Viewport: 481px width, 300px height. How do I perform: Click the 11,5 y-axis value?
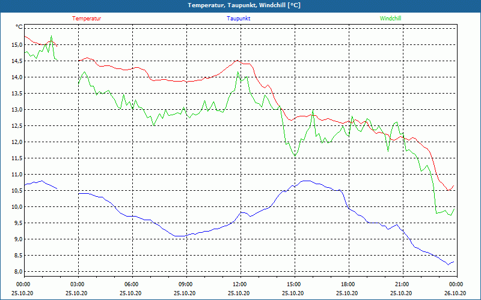coord(17,158)
